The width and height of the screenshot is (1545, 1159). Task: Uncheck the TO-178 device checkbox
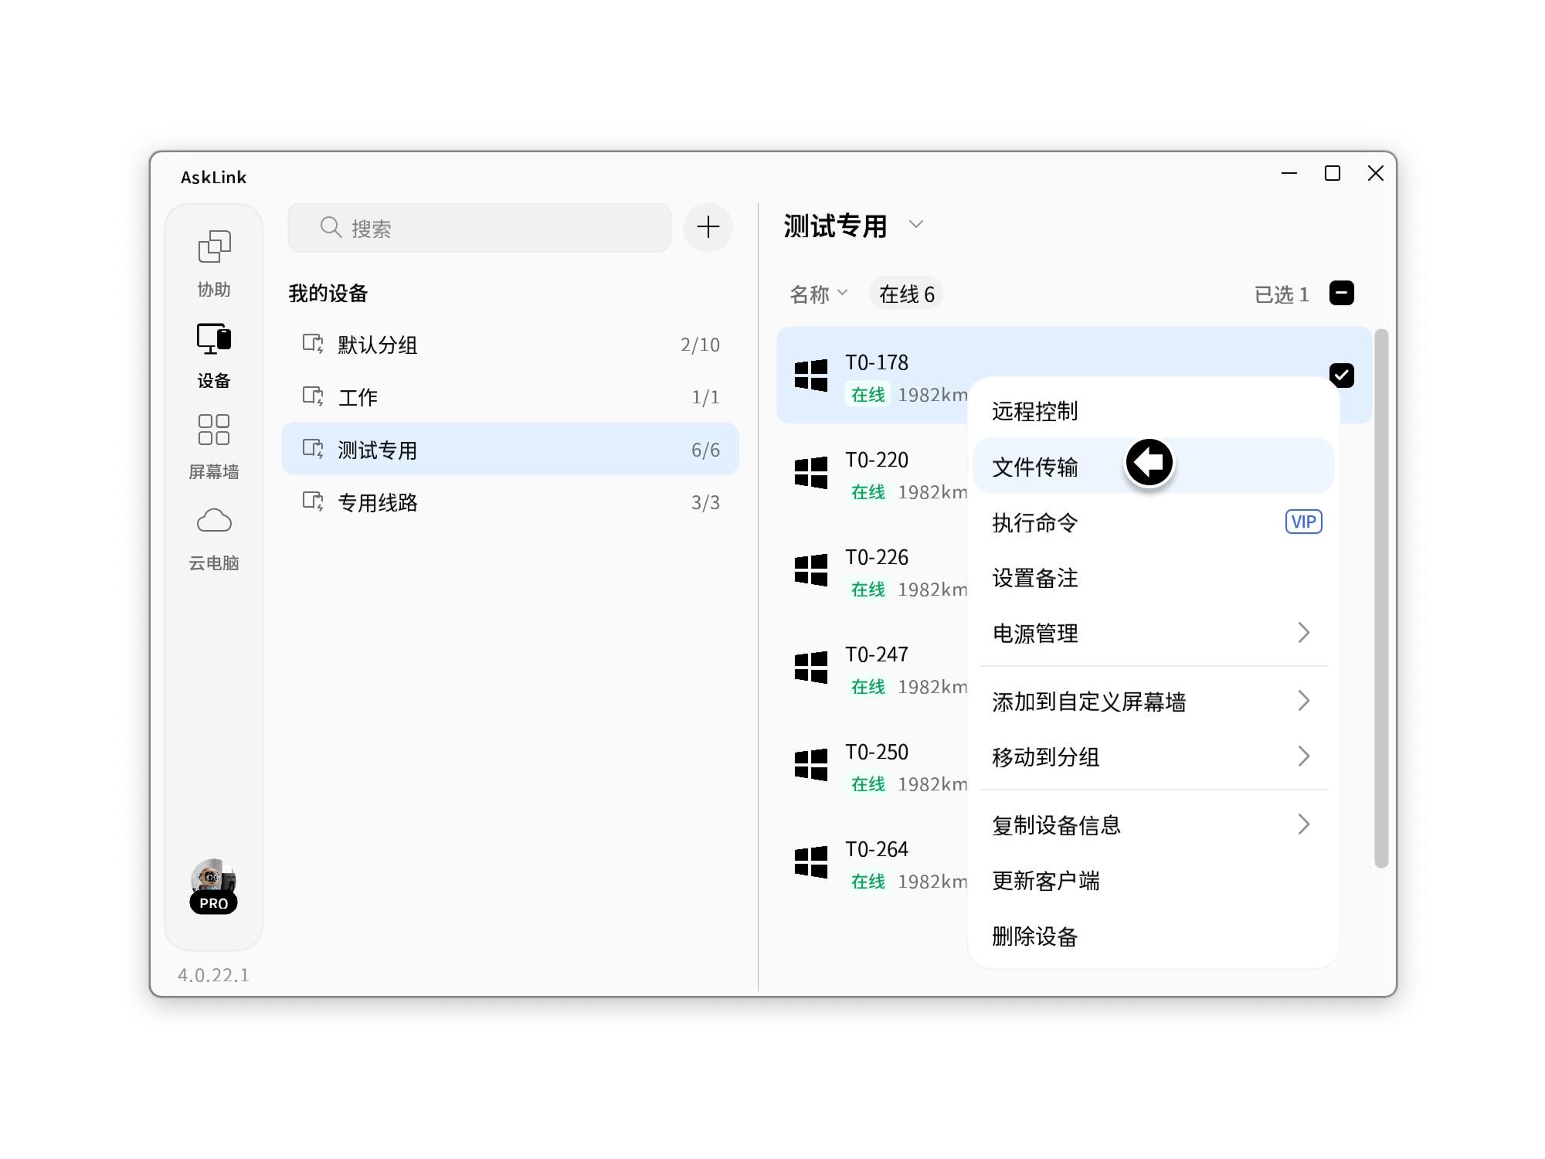[1343, 375]
